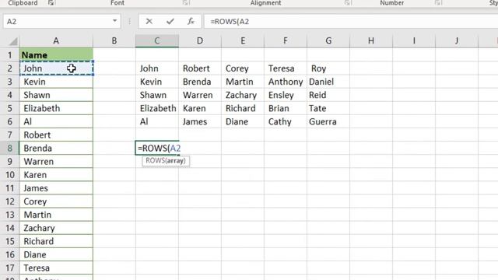The width and height of the screenshot is (498, 280).
Task: Open Number group dialog launcher
Action: pyautogui.click(x=438, y=3)
